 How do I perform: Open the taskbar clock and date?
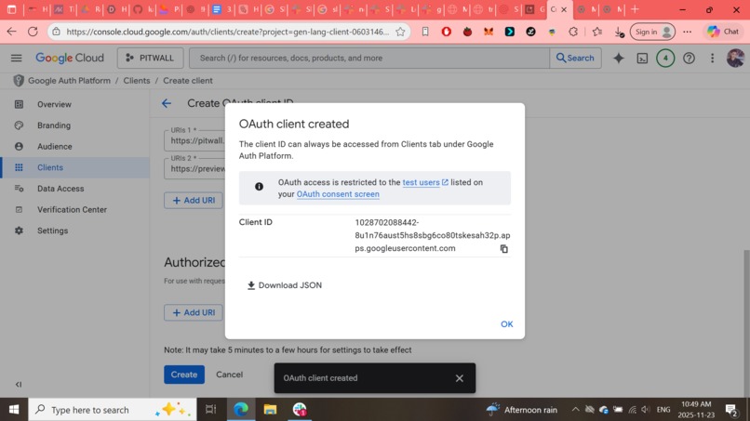click(x=696, y=410)
